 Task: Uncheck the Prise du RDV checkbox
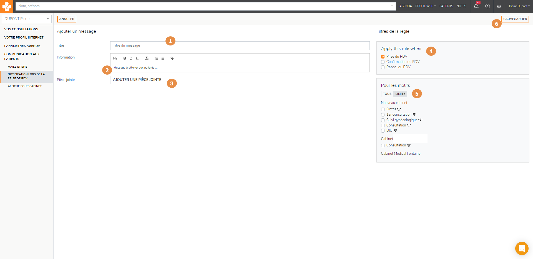383,57
